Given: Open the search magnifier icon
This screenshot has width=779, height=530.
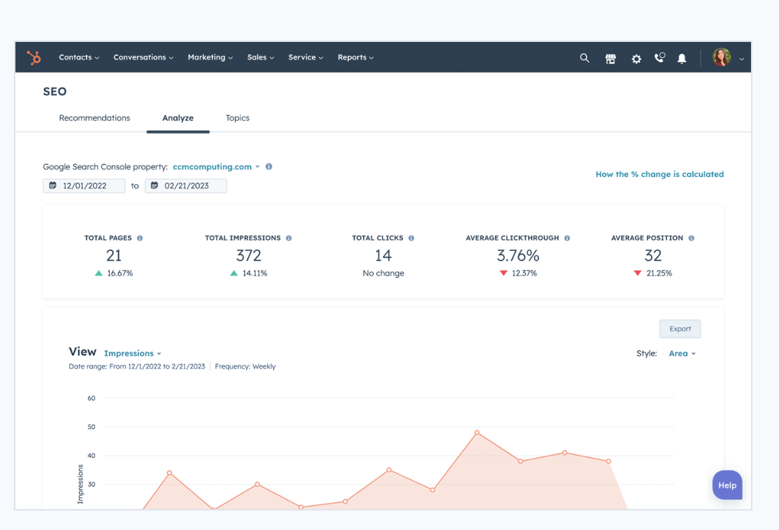Looking at the screenshot, I should [x=585, y=58].
